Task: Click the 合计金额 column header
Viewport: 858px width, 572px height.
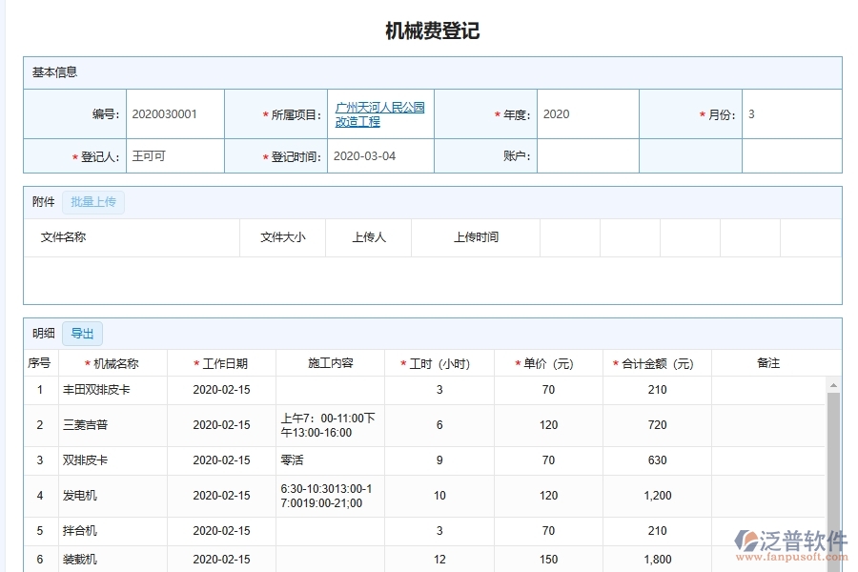Action: click(x=656, y=362)
